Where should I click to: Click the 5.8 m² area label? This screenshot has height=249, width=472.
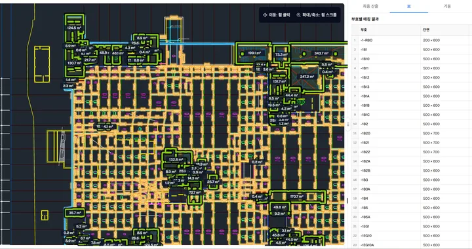[x=326, y=65]
